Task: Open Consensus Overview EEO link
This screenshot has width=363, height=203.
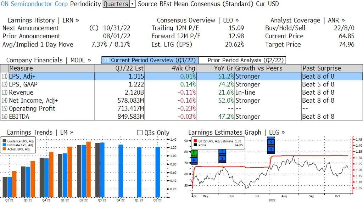Action: 198,20
